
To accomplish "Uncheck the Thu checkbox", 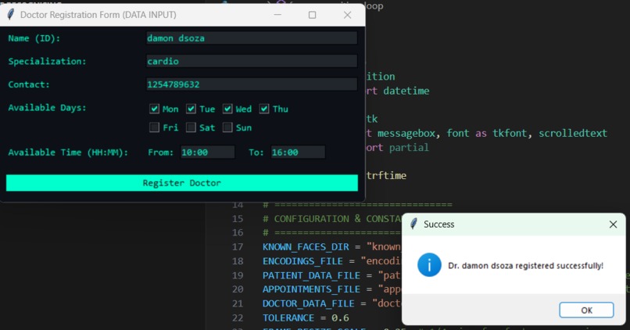I will pyautogui.click(x=264, y=109).
